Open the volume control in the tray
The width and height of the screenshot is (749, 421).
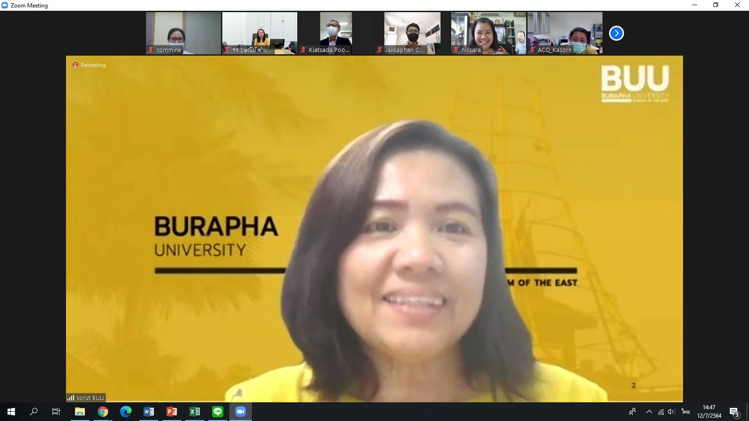[x=671, y=412]
